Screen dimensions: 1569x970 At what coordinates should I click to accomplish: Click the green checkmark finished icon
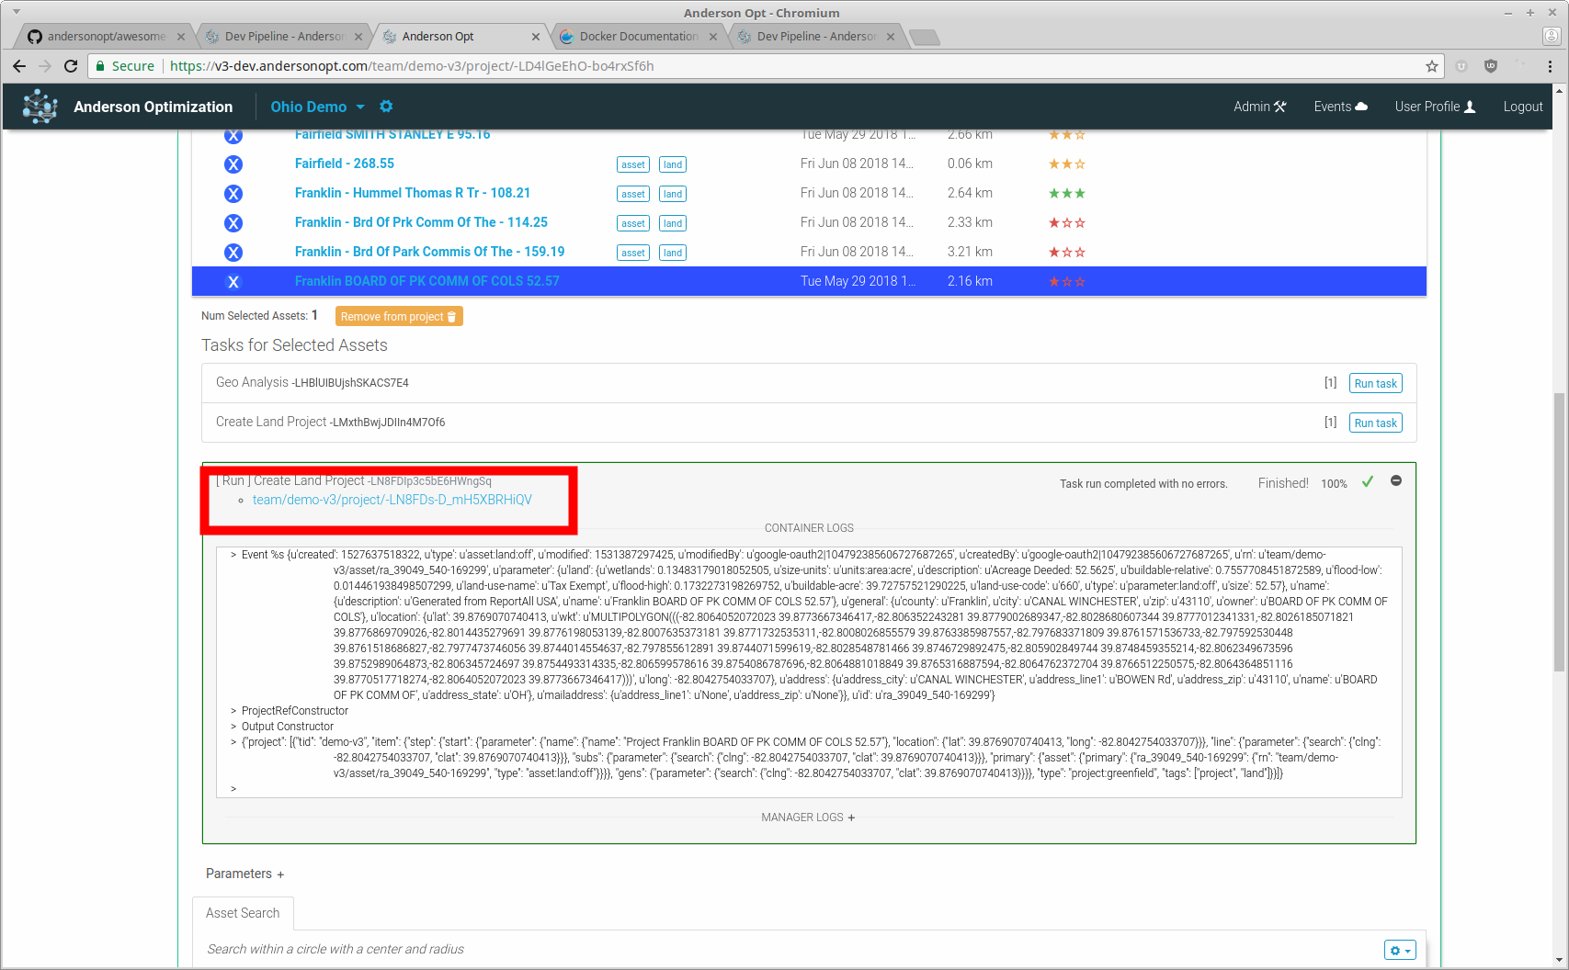pyautogui.click(x=1368, y=481)
